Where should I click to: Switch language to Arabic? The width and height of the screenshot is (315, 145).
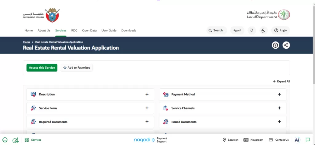click(237, 30)
